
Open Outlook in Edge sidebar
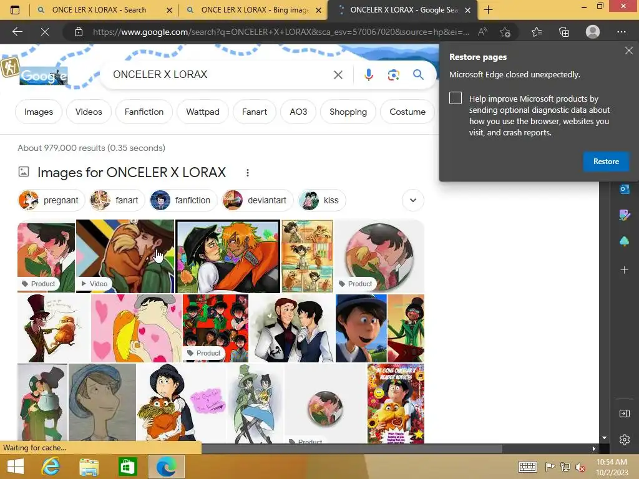[624, 190]
